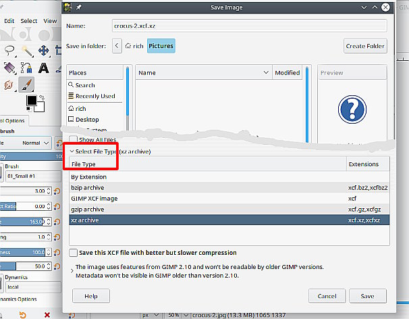This screenshot has height=319, width=409.
Task: Select the Warp Transform tool
Action: 9,84
